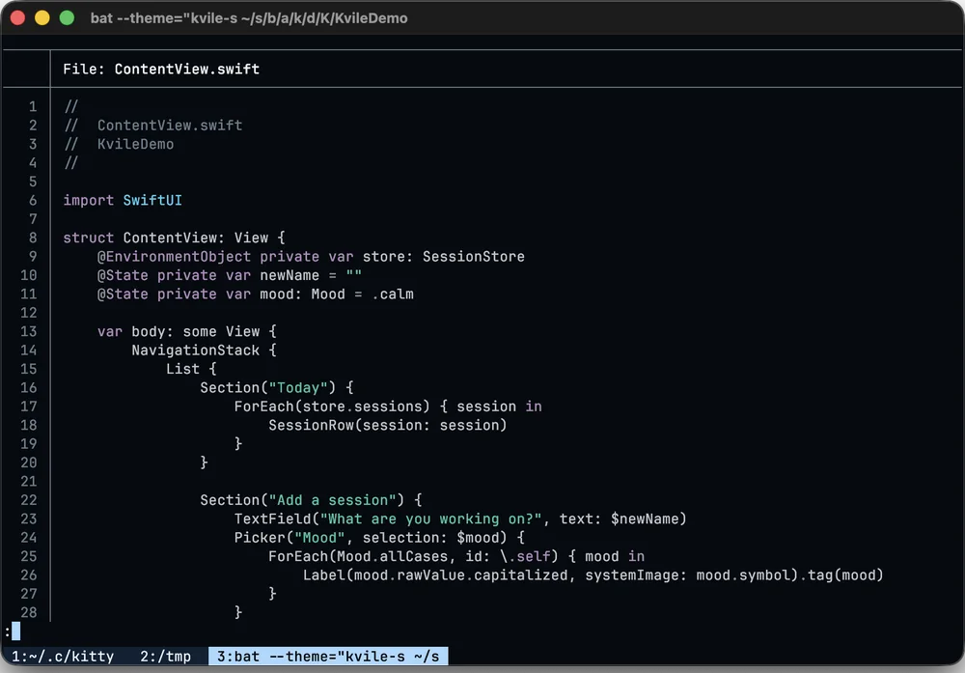Viewport: 965px width, 673px height.
Task: Click import SwiftUI on line 6
Action: [x=123, y=201]
